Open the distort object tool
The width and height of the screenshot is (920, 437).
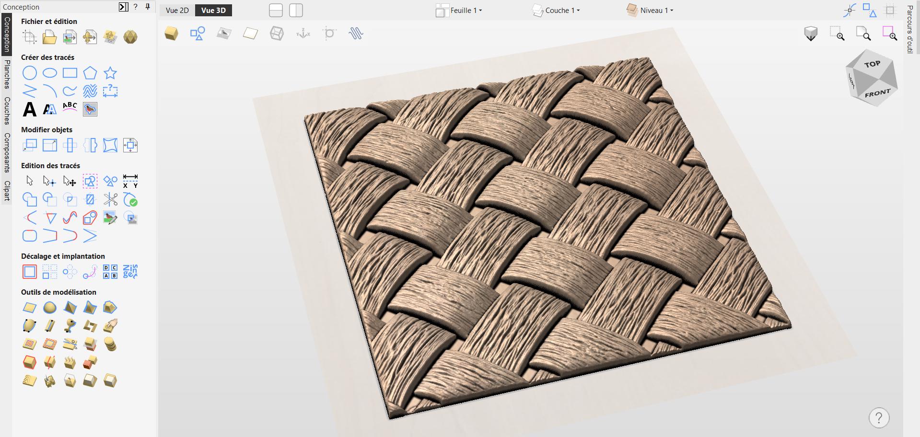pyautogui.click(x=110, y=145)
